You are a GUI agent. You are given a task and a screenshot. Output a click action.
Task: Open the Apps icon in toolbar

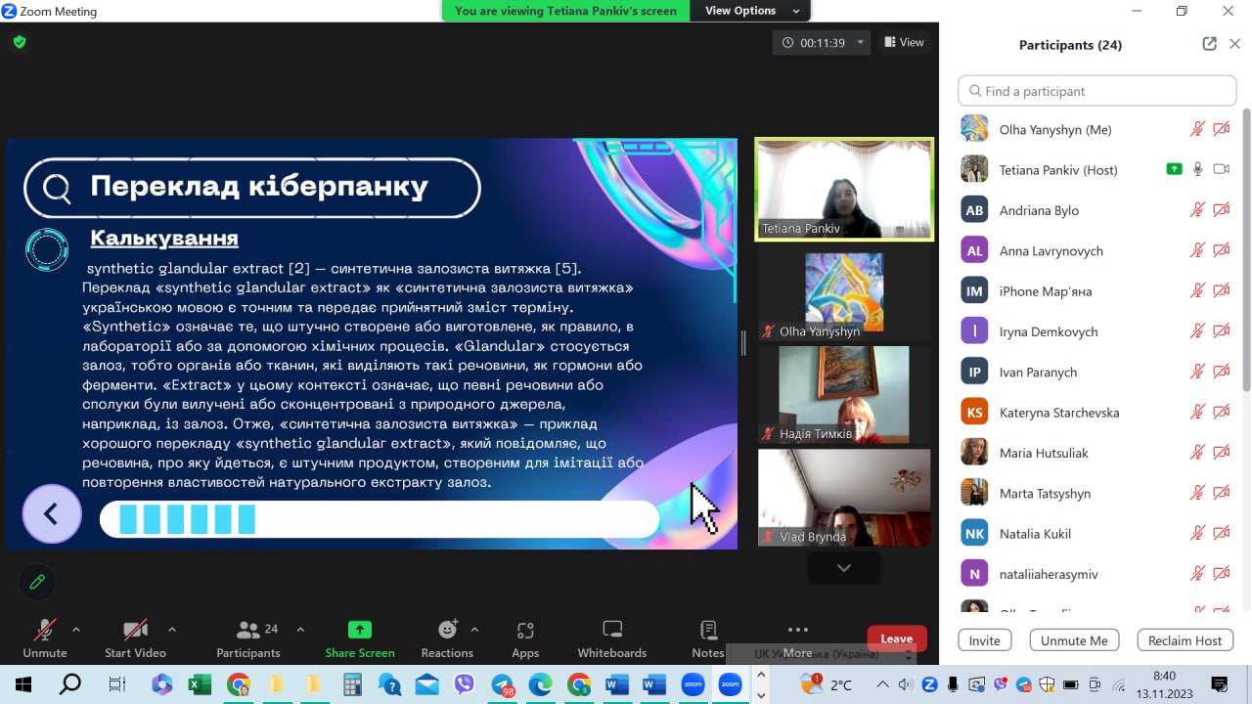pos(525,638)
